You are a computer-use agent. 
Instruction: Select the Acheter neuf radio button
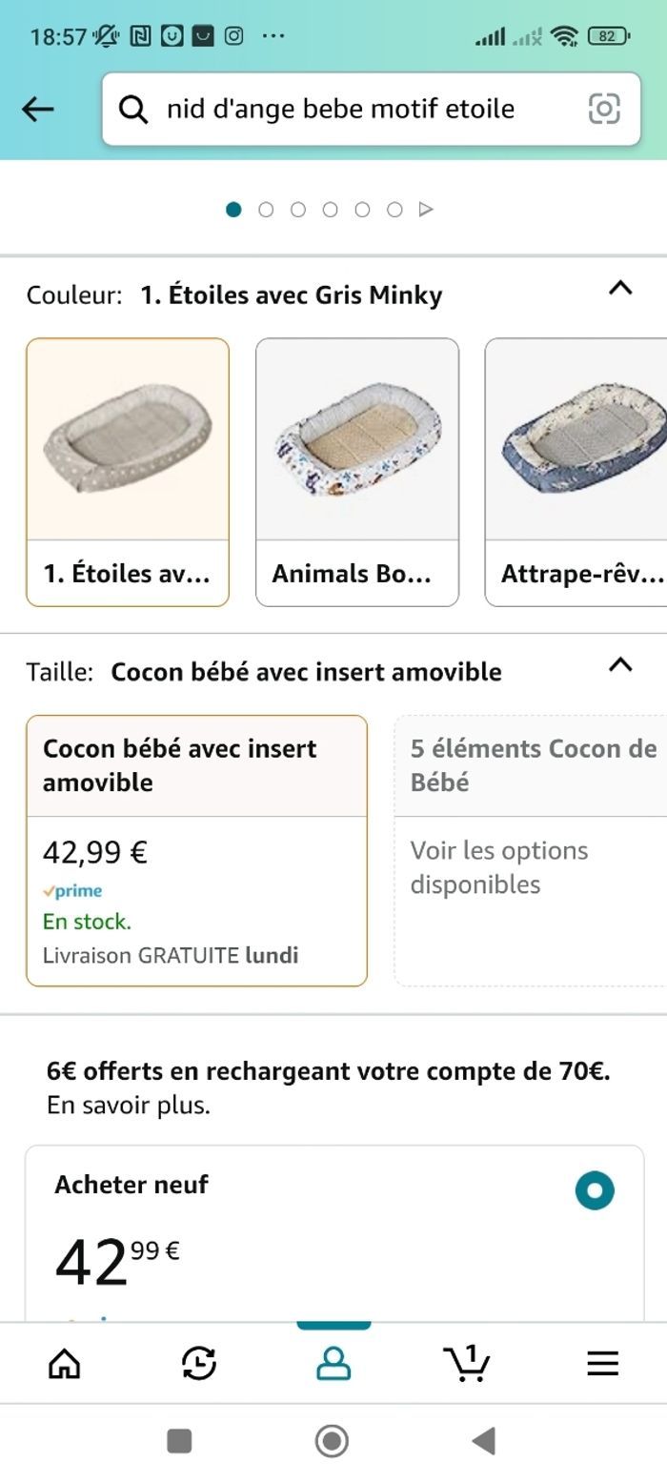[x=596, y=1189]
